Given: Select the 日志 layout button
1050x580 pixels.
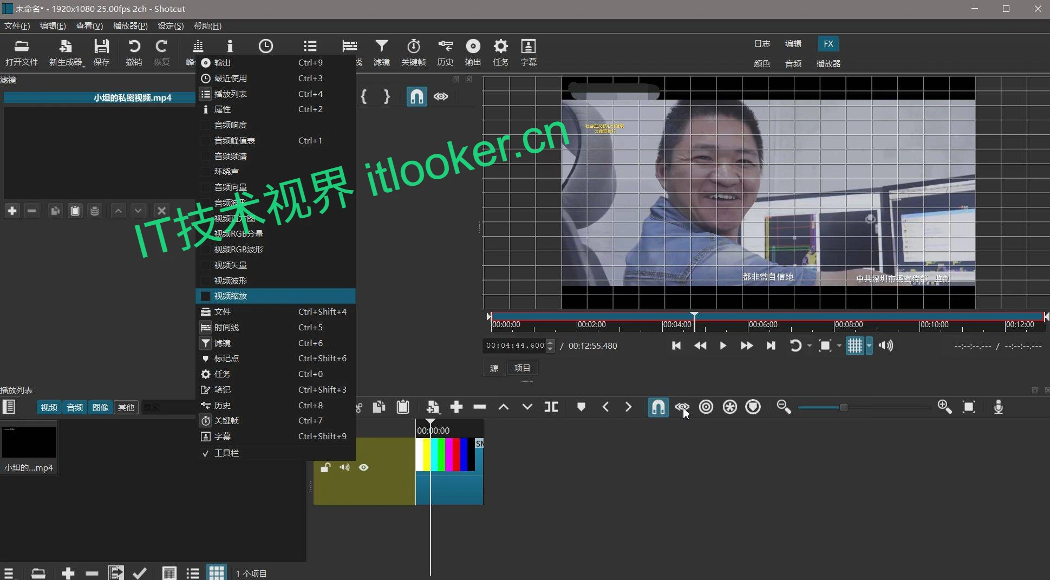Looking at the screenshot, I should tap(762, 43).
